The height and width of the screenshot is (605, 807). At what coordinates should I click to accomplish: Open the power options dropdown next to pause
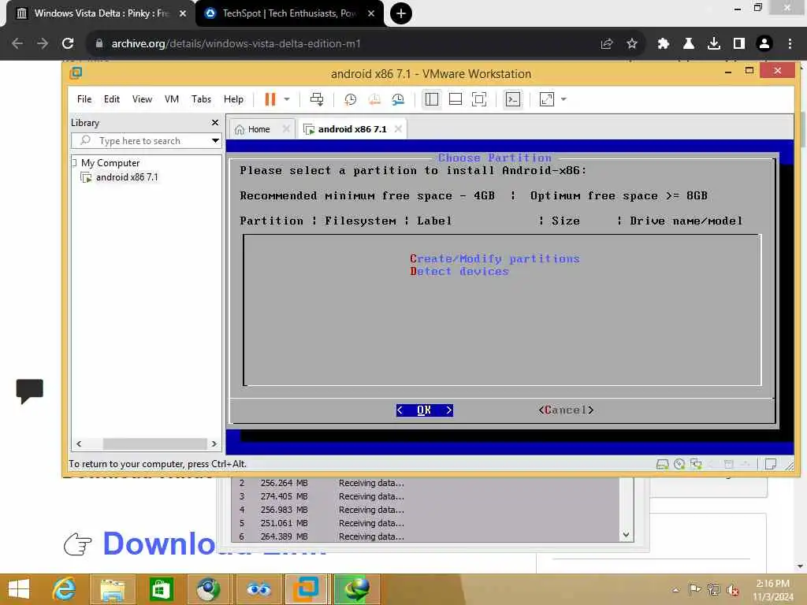point(287,99)
